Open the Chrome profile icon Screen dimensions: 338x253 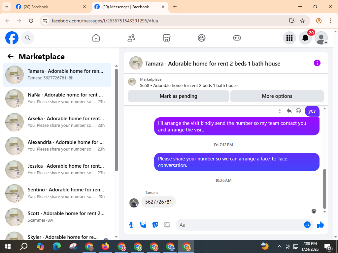tap(319, 21)
